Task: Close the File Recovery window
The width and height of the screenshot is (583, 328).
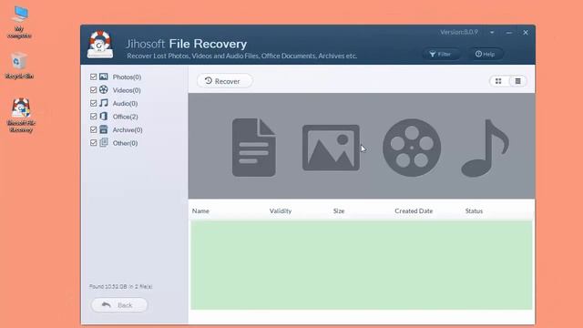Action: tap(526, 33)
